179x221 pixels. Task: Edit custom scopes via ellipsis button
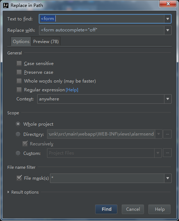click(x=167, y=153)
